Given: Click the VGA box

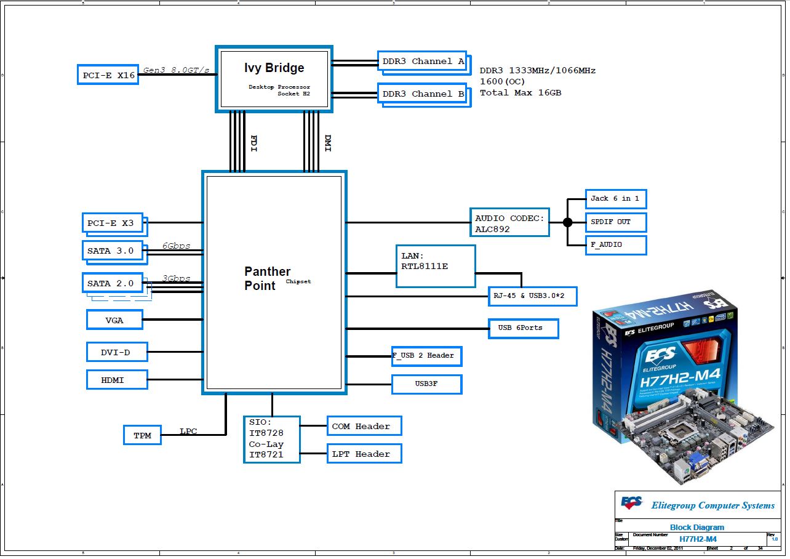Looking at the screenshot, I should pos(114,320).
